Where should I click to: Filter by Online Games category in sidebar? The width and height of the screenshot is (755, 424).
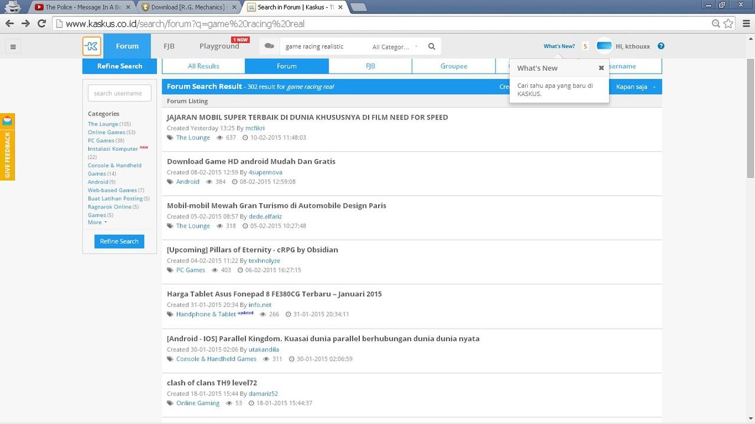pyautogui.click(x=106, y=132)
